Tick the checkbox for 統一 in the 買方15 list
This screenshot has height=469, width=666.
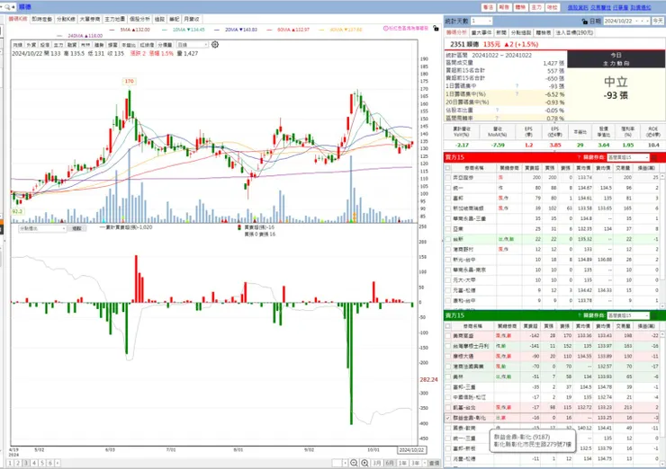[x=447, y=188]
